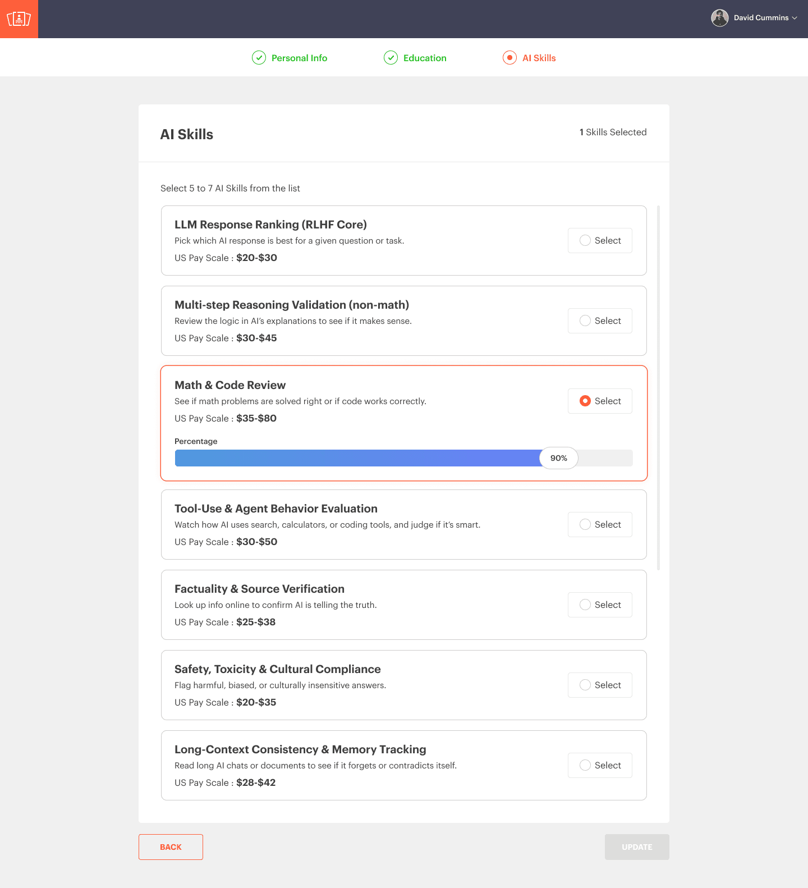Click the UPDATE button
Image resolution: width=808 pixels, height=888 pixels.
click(637, 847)
